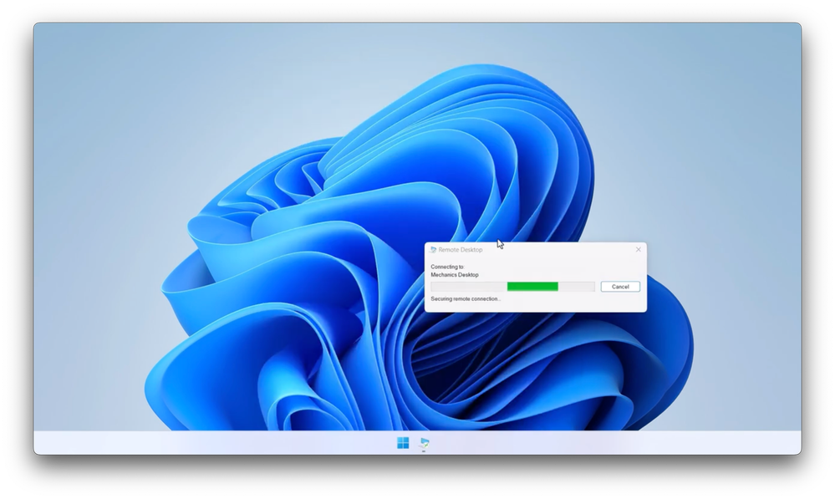Click the 'Connecting to:' label
Screen dimensions: 835x499
pos(447,267)
